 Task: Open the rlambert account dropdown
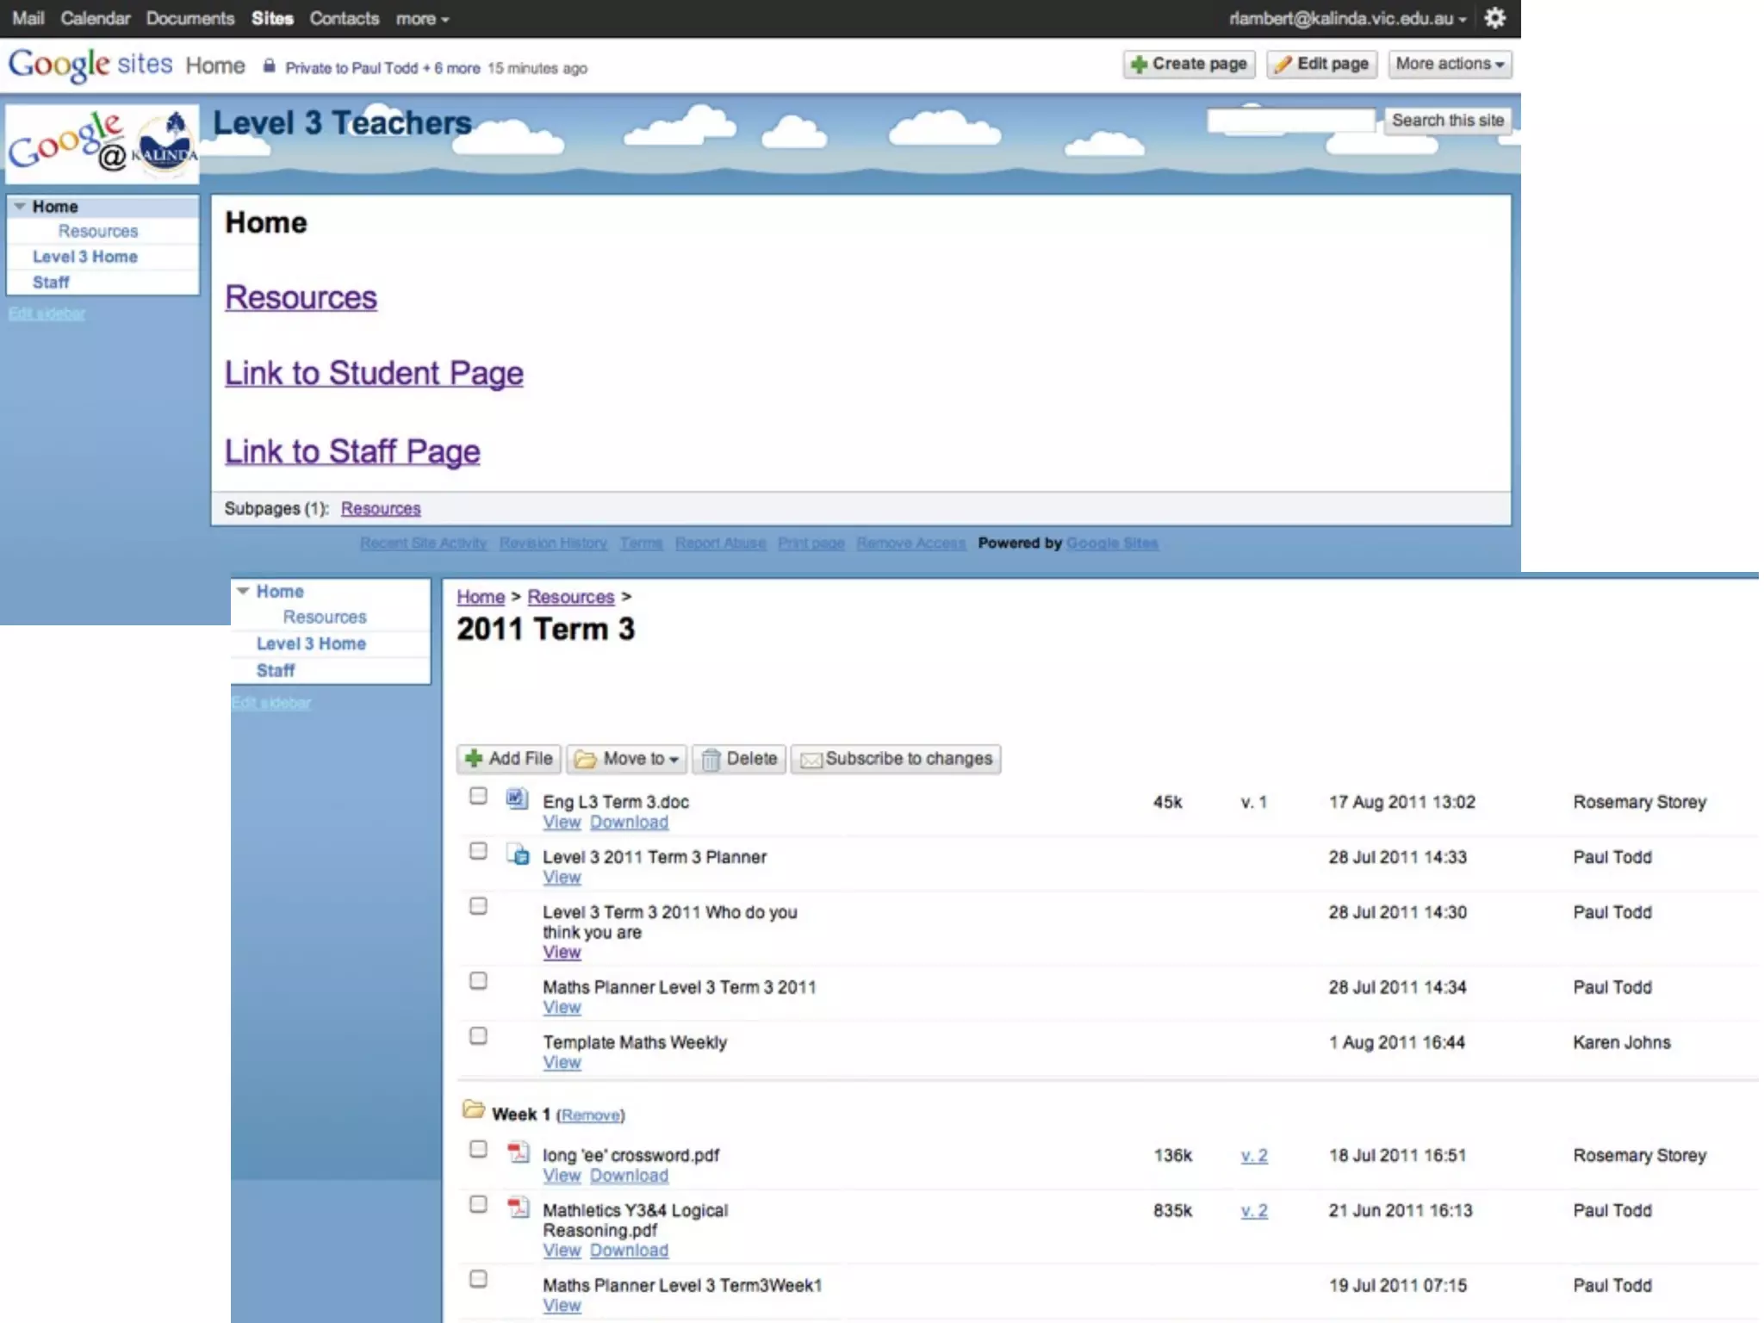tap(1347, 18)
